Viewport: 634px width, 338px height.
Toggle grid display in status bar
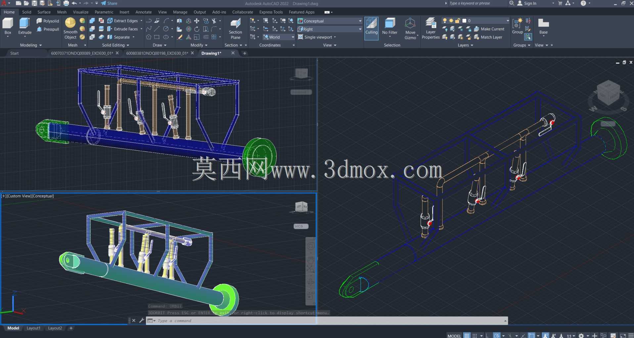click(467, 335)
